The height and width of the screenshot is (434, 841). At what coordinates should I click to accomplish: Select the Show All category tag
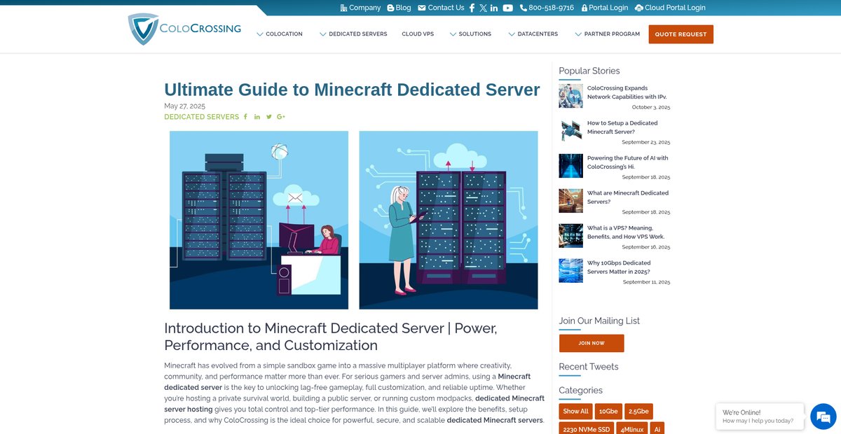pyautogui.click(x=576, y=412)
